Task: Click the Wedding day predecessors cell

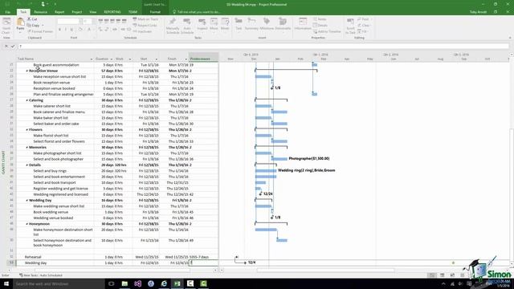Action: 204,263
